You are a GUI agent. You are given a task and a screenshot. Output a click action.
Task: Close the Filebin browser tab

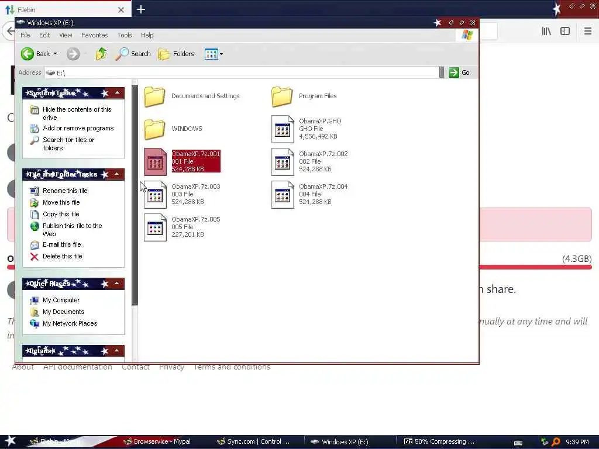121,9
